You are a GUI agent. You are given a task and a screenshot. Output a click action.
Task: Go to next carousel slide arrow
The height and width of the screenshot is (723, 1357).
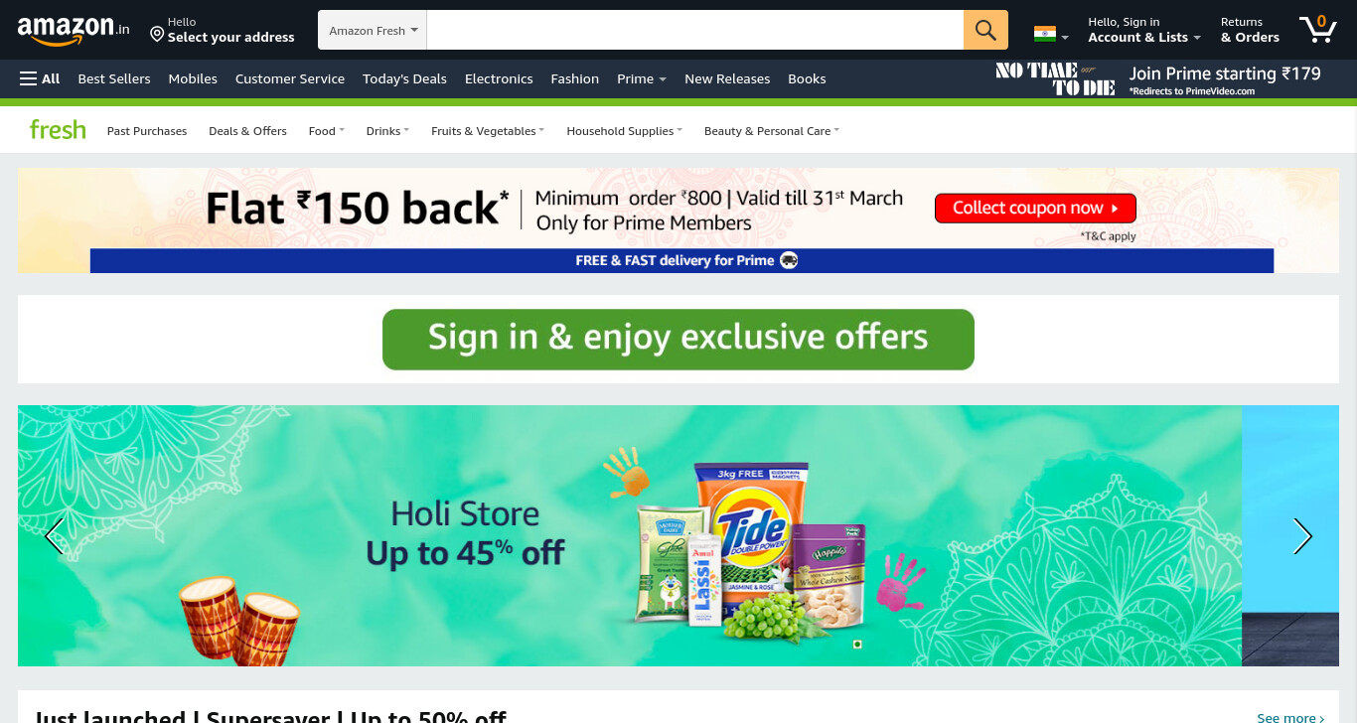tap(1302, 536)
